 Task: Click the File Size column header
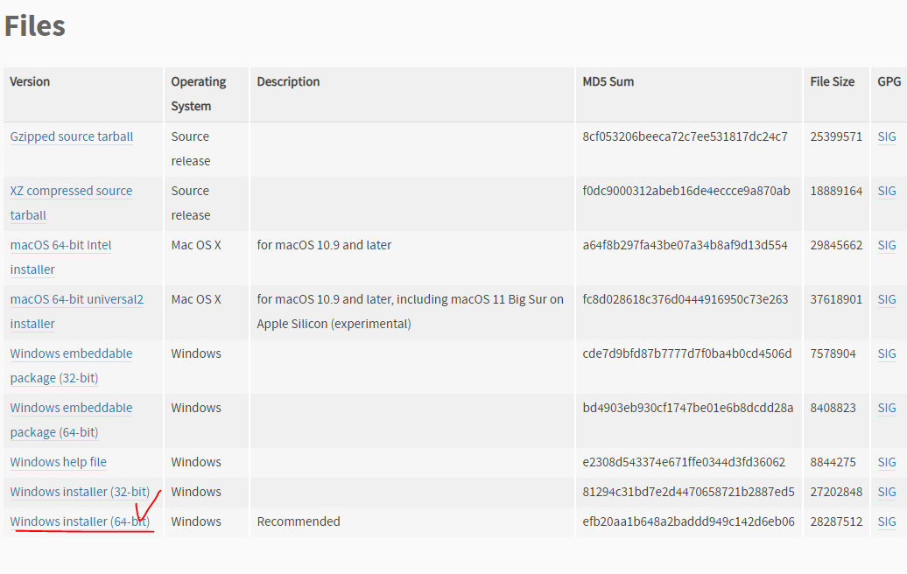[x=832, y=81]
